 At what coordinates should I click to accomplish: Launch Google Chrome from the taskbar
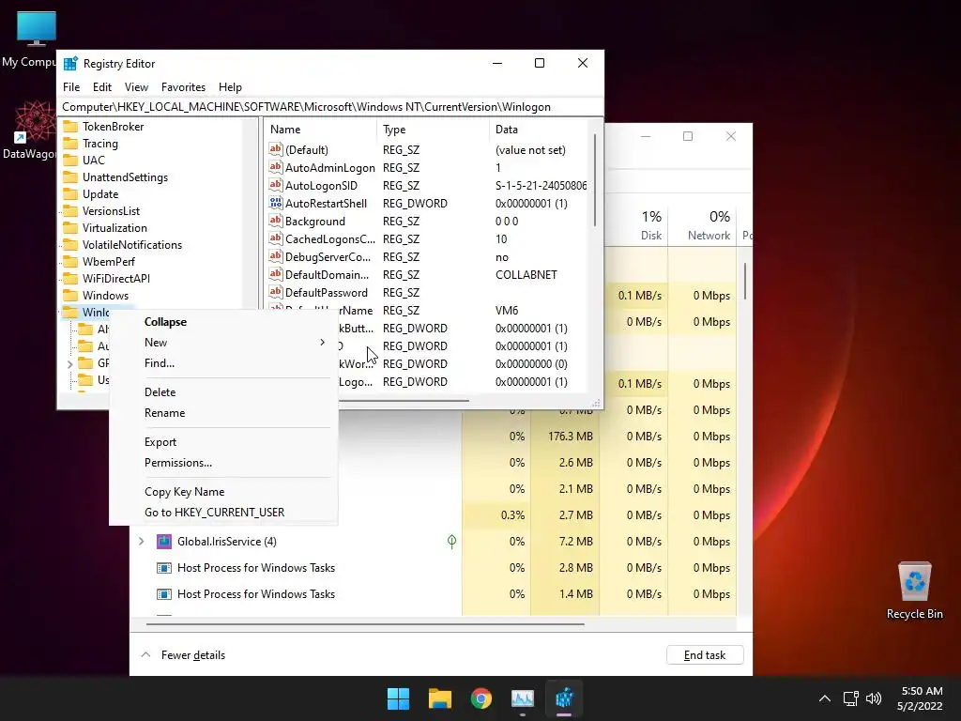point(481,698)
